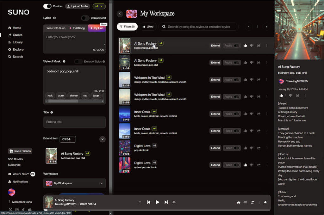Viewport: 324px width, 215px height.
Task: Dislike the first AI Song Factory song
Action: pos(252,46)
